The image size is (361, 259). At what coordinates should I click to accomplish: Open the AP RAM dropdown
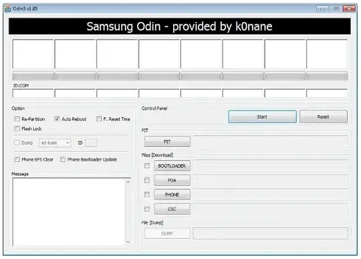click(x=55, y=143)
